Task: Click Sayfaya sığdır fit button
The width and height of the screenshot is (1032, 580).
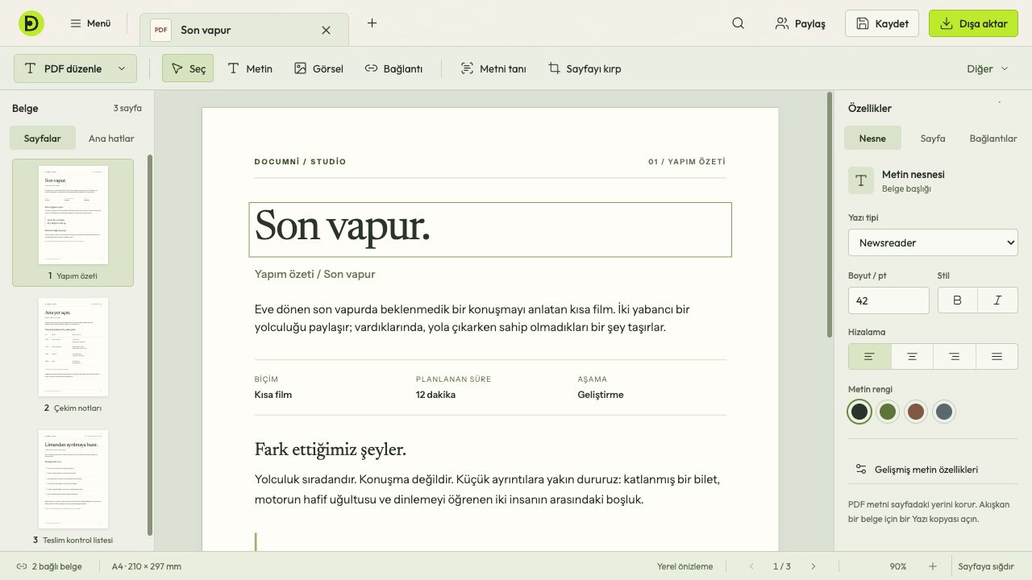Action: [985, 566]
